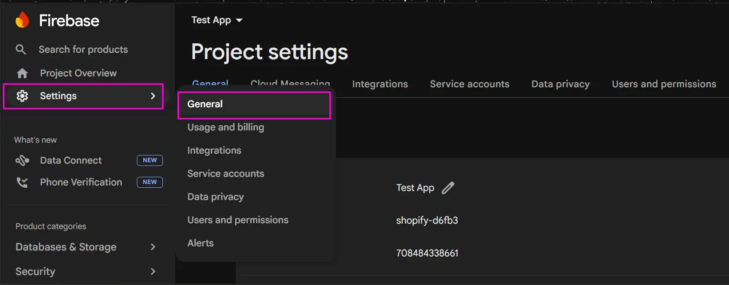Click the Search for products field
This screenshot has width=729, height=285.
(83, 50)
